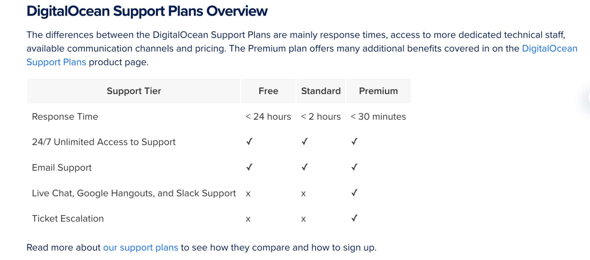Click the Free checkmark for Email Support

[x=249, y=167]
